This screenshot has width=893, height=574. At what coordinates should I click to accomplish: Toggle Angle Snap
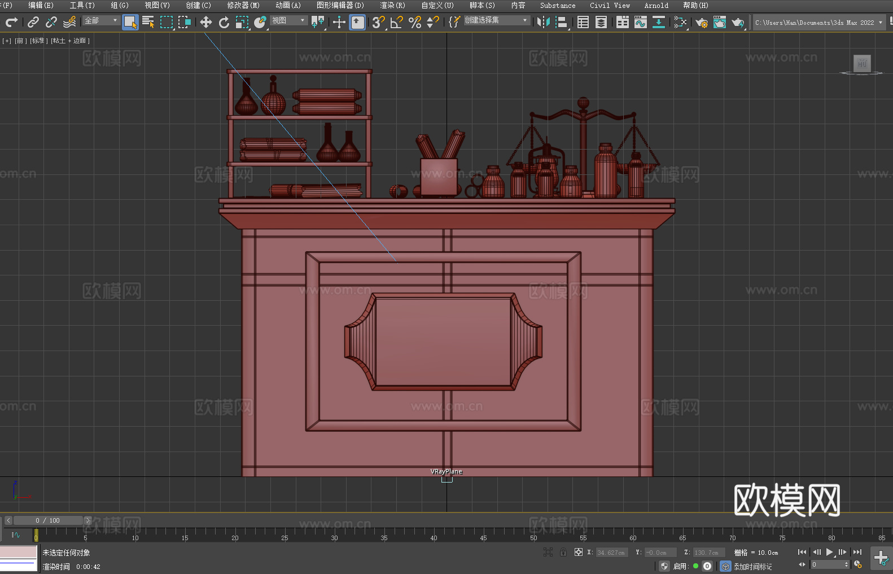[397, 22]
